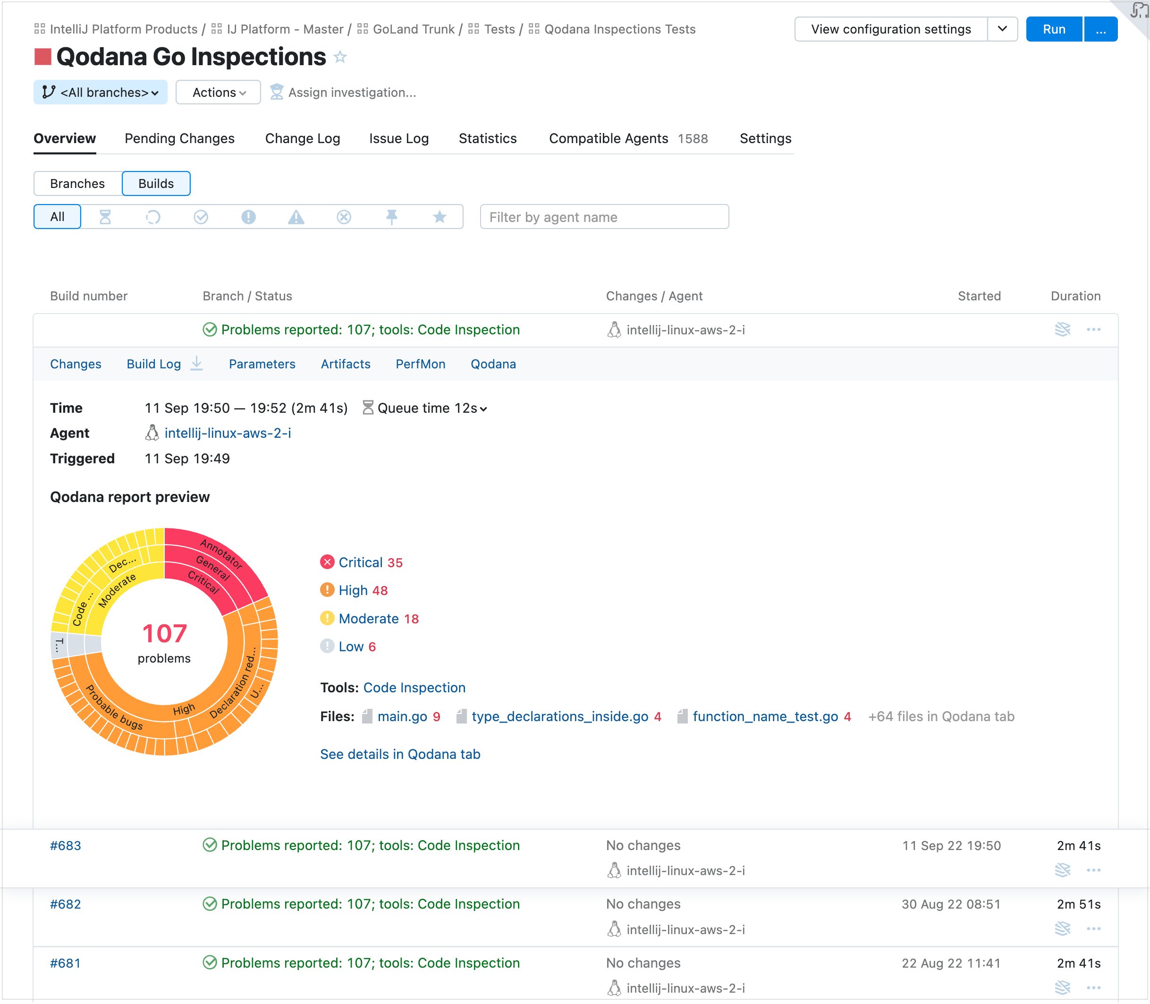Filter builds by running status
Screen dimensions: 1150x1004
click(153, 217)
